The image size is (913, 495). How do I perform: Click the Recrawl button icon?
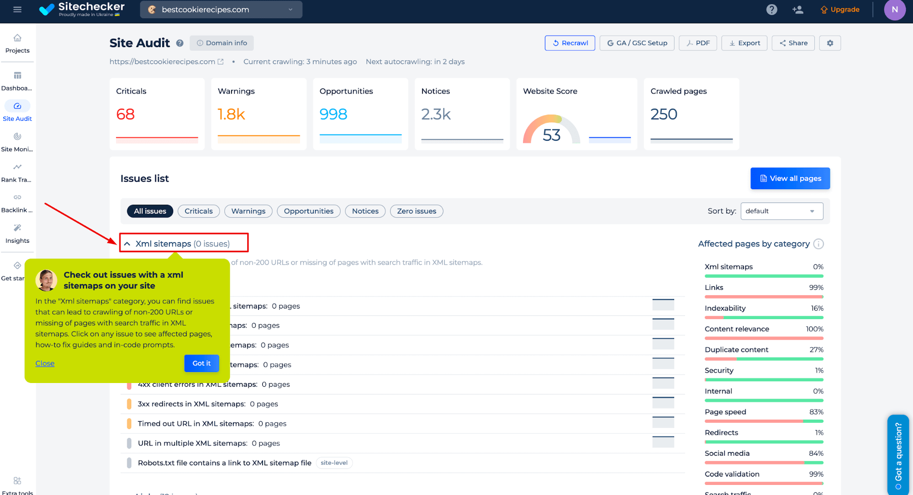555,43
